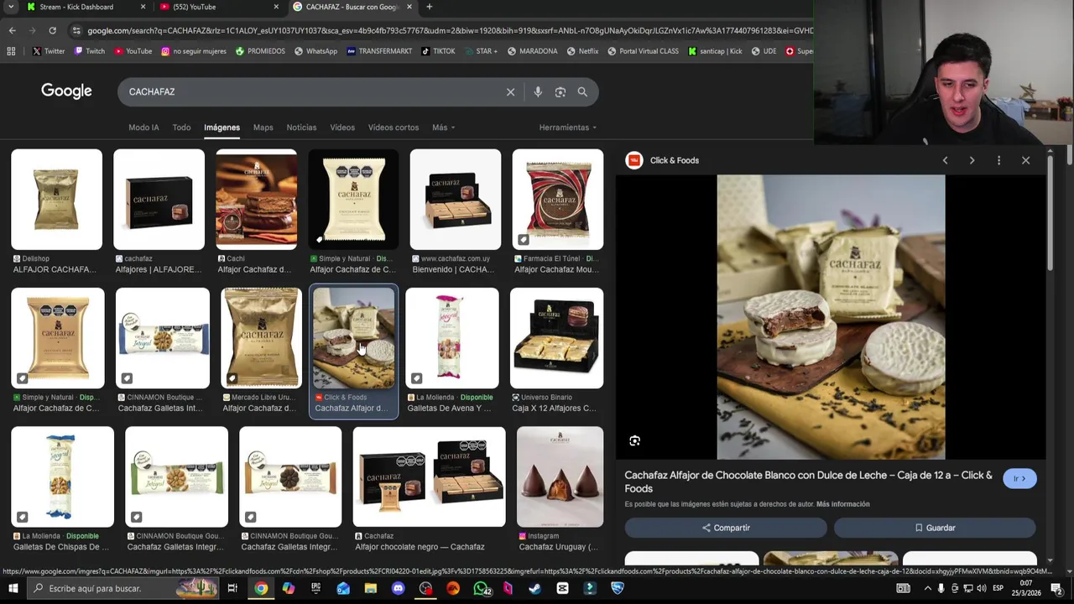This screenshot has width=1074, height=604.
Task: Show hidden system tray icons
Action: click(x=927, y=588)
